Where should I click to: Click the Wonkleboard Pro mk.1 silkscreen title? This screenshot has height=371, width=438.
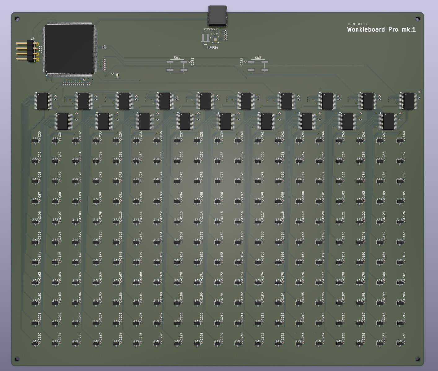pyautogui.click(x=381, y=30)
